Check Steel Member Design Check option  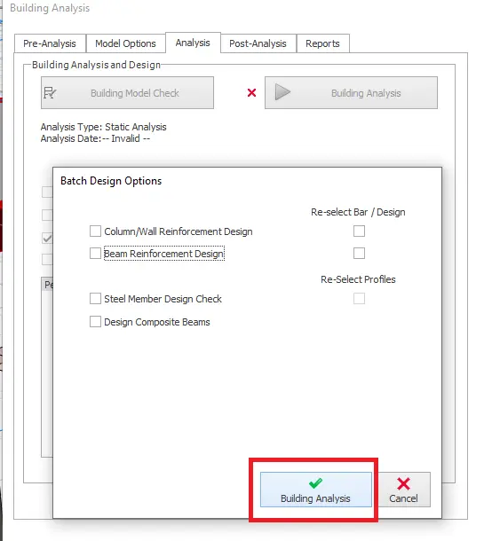pos(95,299)
